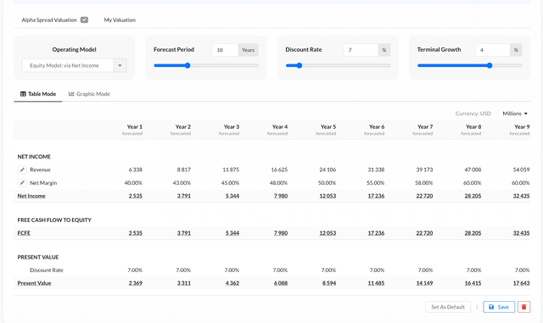
Task: Click the Year 9 Net Margin value 60.00%
Action: coord(520,183)
